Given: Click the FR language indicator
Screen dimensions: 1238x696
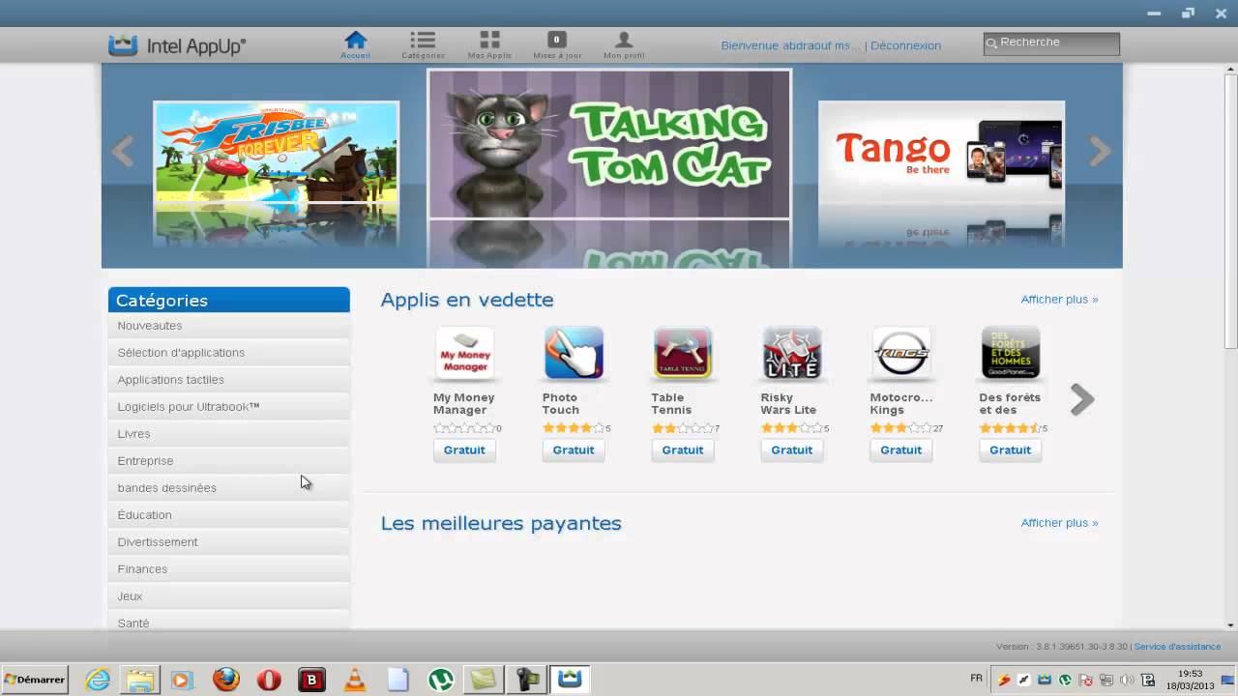Looking at the screenshot, I should click(976, 679).
